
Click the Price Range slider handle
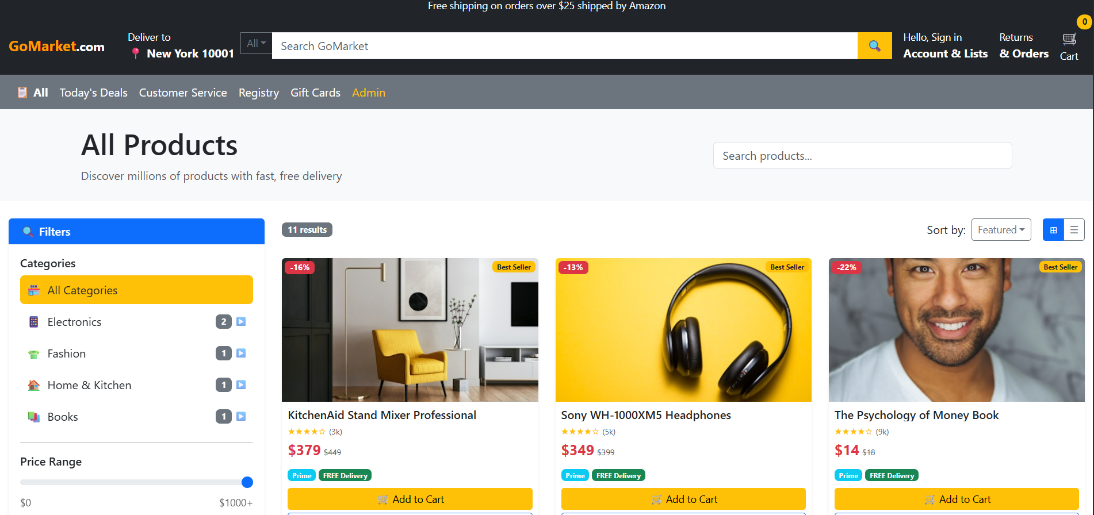247,482
